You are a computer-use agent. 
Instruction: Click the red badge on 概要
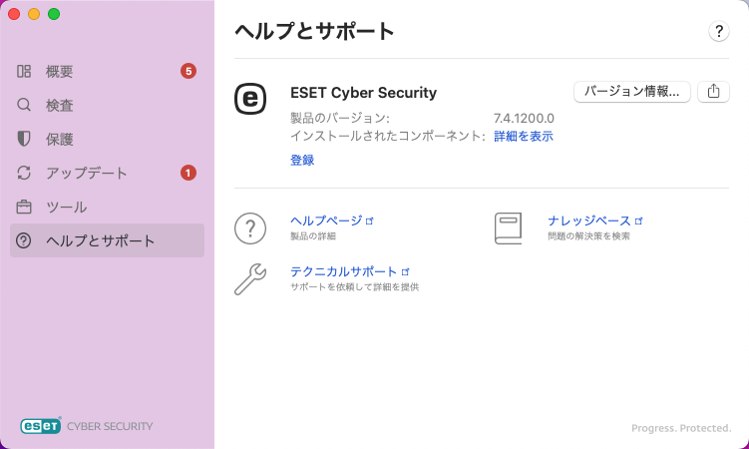pos(187,71)
